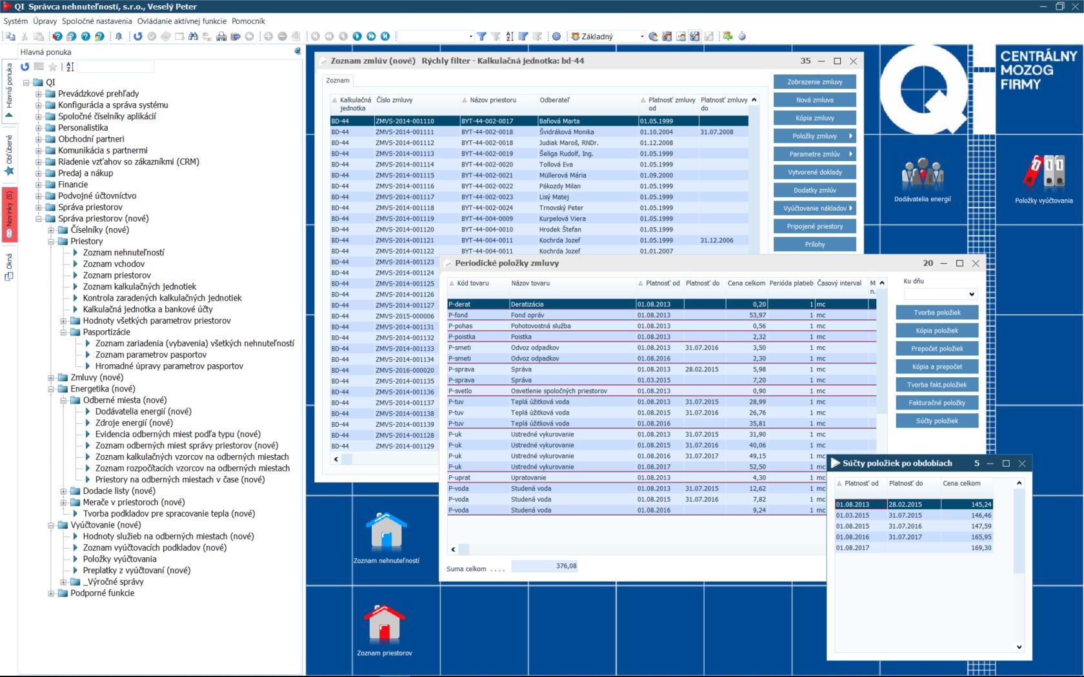This screenshot has width=1084, height=677.
Task: Click the A-Z sort icon in main toolbar
Action: tap(510, 37)
